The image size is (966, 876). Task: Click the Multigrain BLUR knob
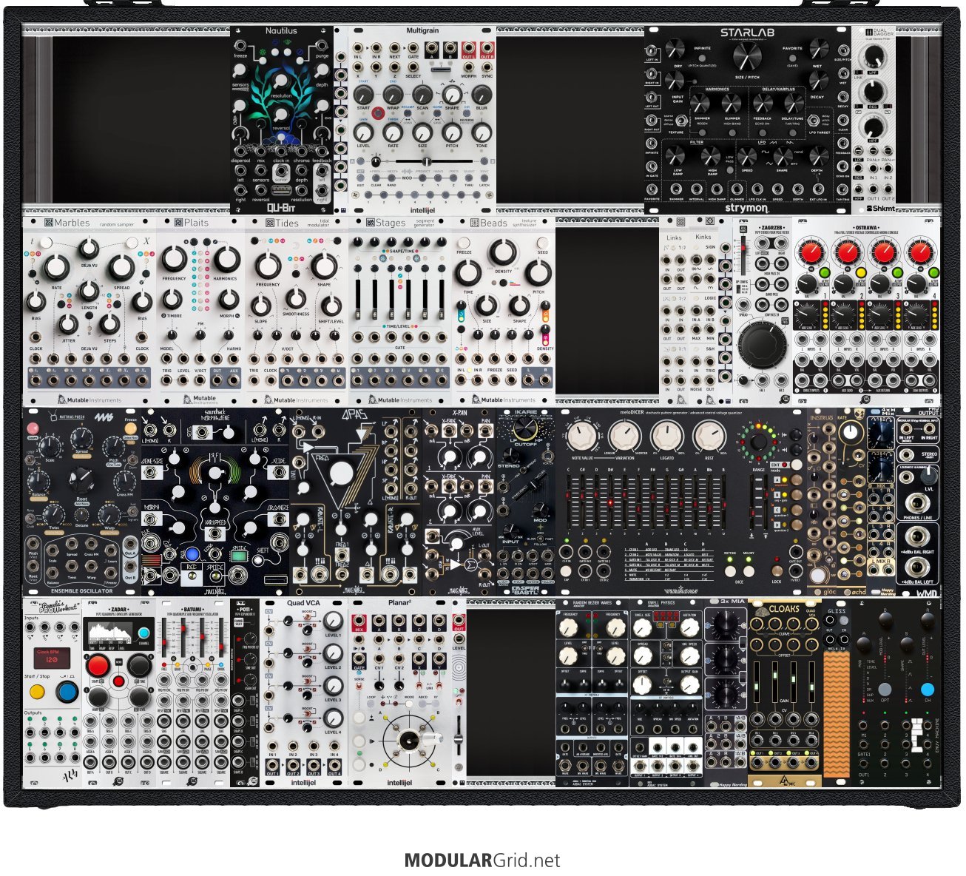click(x=482, y=94)
